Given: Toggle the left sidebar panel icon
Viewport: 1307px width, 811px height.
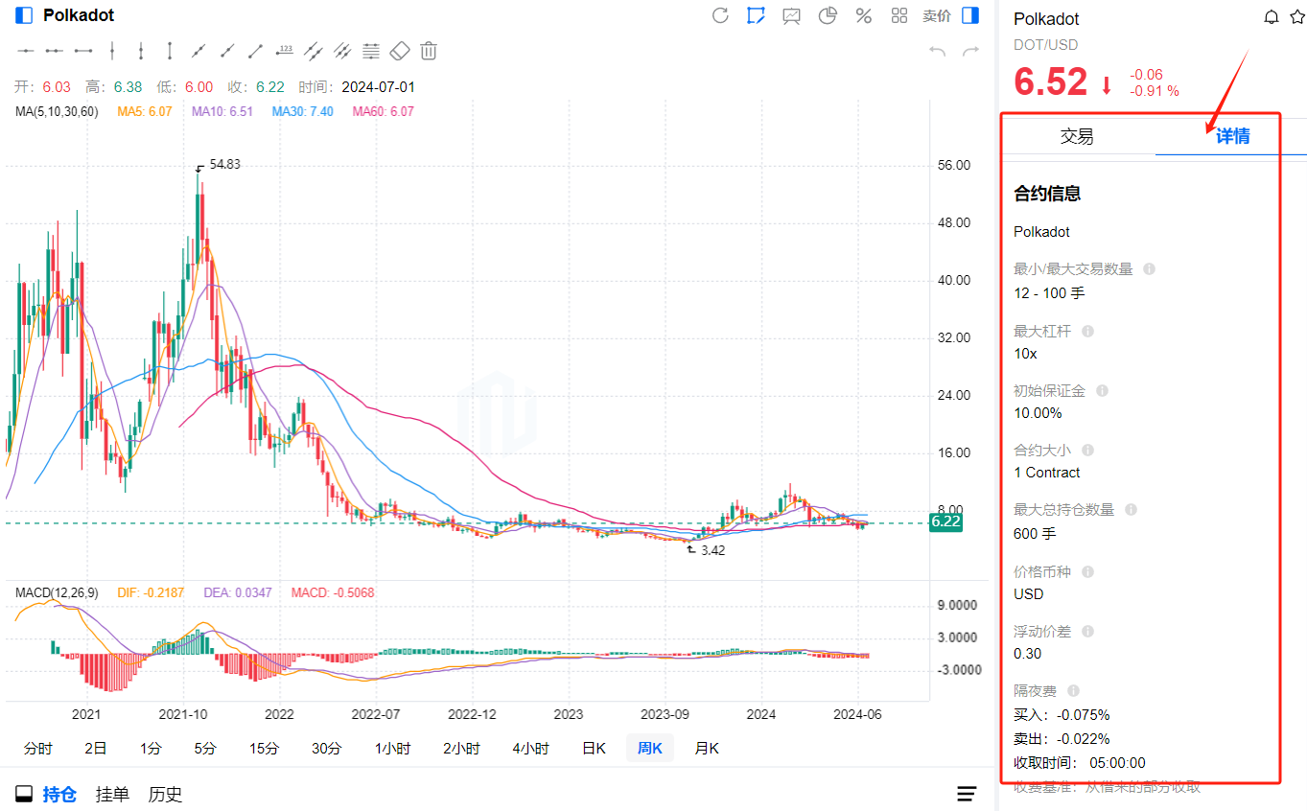Looking at the screenshot, I should click(24, 15).
